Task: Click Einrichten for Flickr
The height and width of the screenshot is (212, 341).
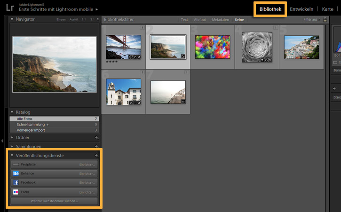Action: pyautogui.click(x=87, y=192)
